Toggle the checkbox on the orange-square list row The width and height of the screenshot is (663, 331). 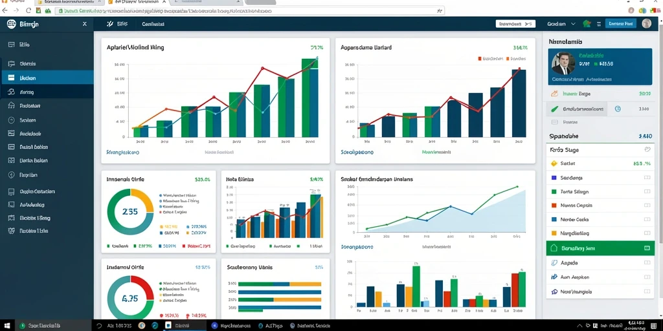point(647,206)
